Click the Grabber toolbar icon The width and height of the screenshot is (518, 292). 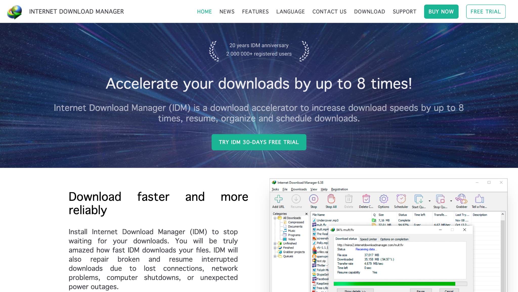click(462, 200)
